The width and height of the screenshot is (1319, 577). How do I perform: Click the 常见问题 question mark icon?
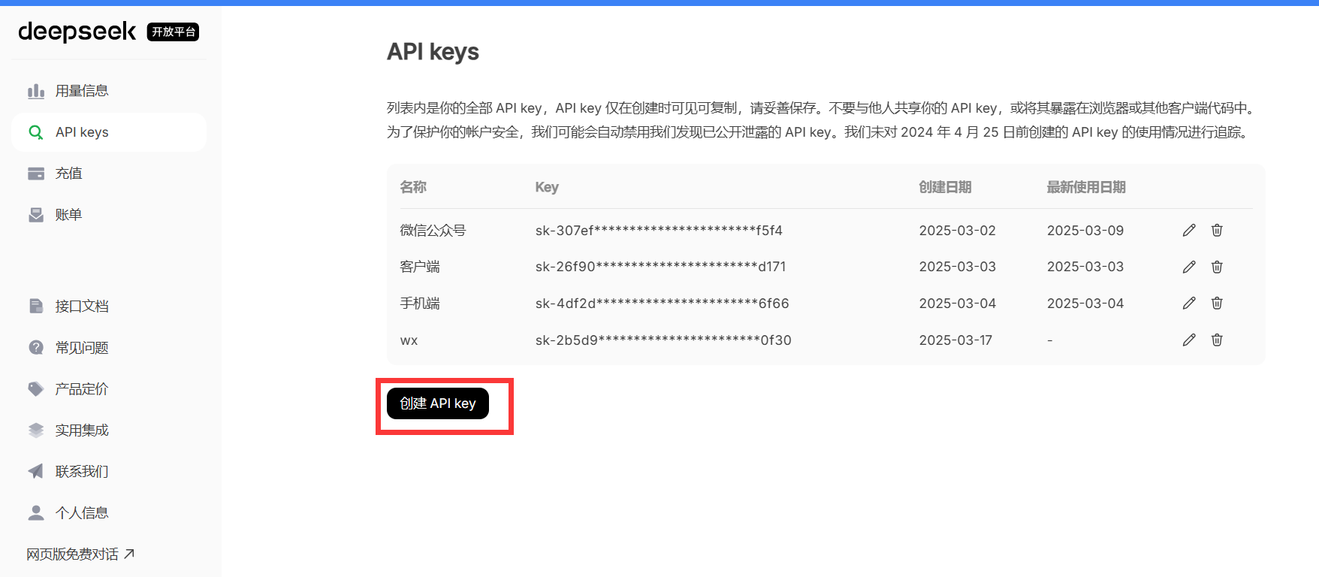(36, 347)
